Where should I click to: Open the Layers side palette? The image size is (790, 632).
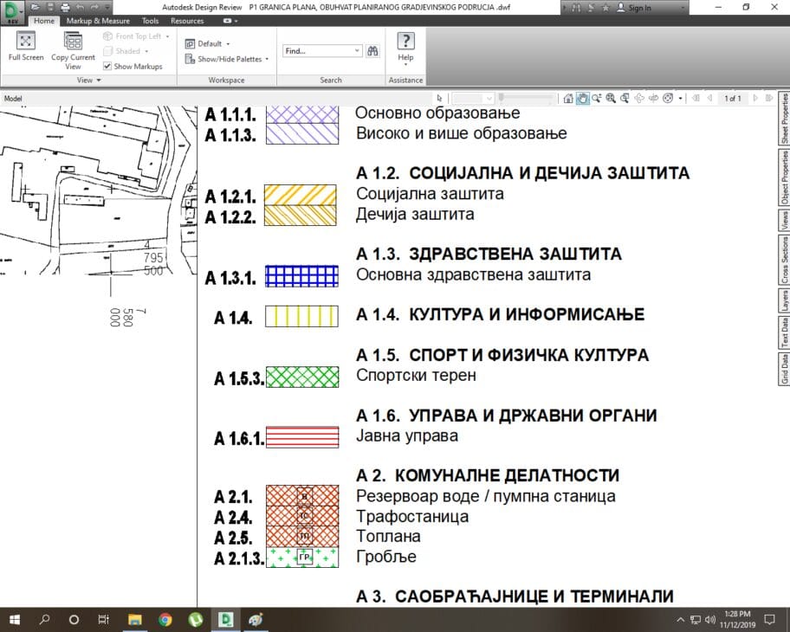pyautogui.click(x=785, y=300)
